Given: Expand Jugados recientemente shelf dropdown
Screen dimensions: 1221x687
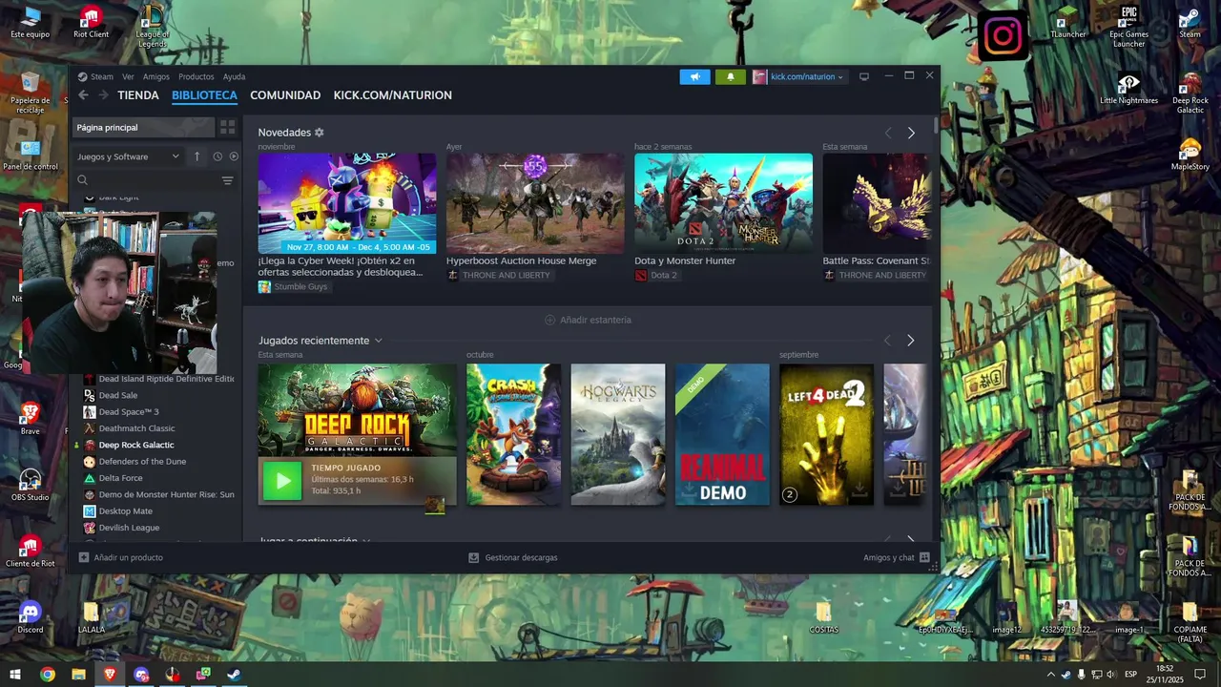Looking at the screenshot, I should pos(379,341).
